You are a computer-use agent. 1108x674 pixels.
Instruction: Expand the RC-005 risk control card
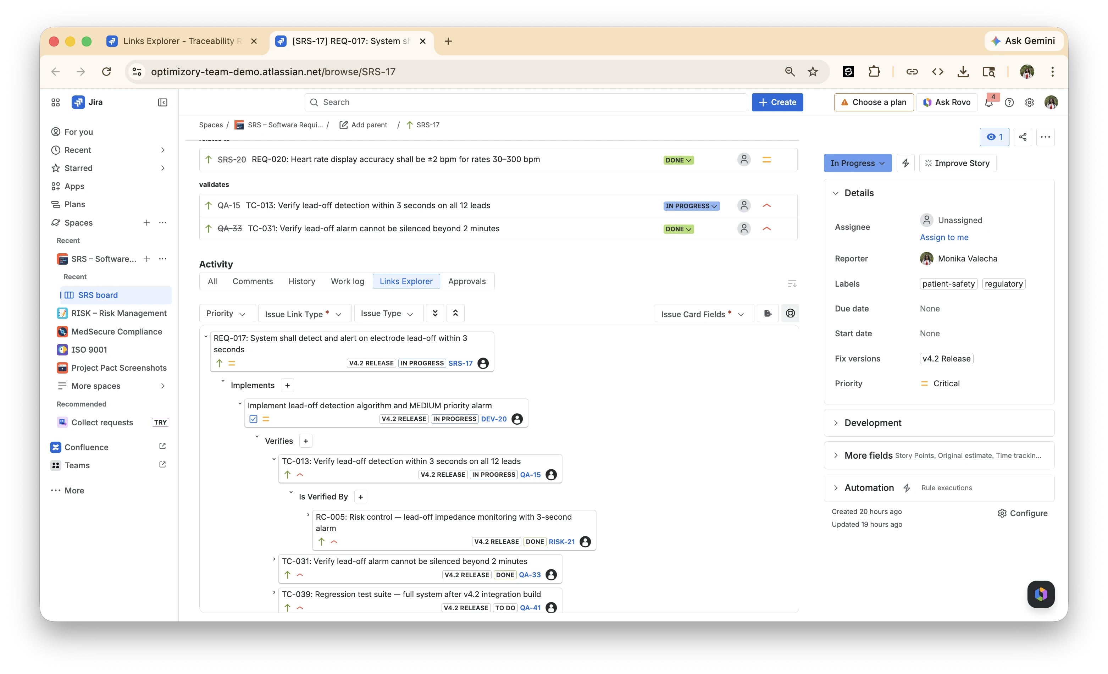tap(308, 515)
